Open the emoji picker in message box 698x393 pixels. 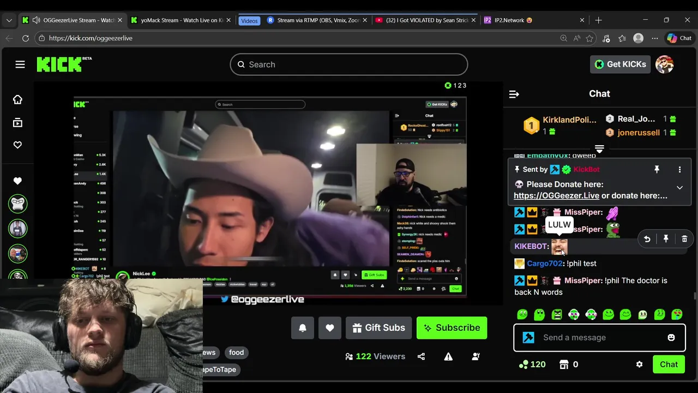(x=671, y=337)
